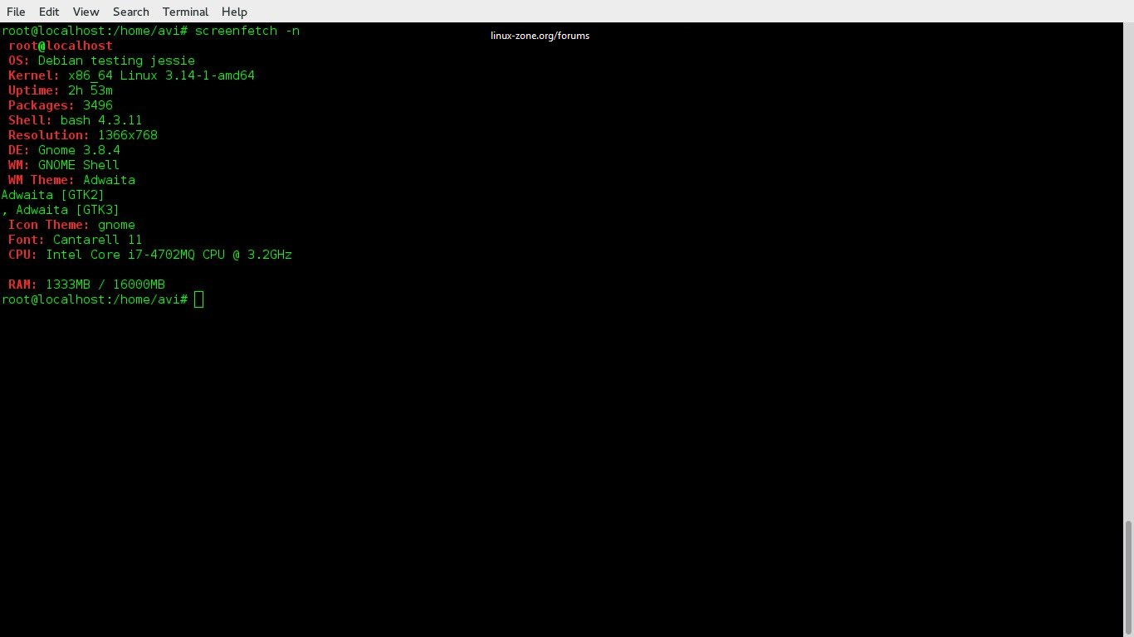This screenshot has height=637, width=1134.
Task: Click the linux-zone.org/forums watermark text
Action: click(x=540, y=36)
